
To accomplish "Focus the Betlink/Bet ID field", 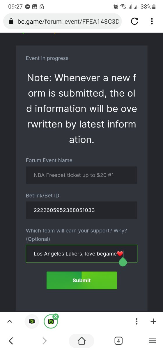I will 81,210.
